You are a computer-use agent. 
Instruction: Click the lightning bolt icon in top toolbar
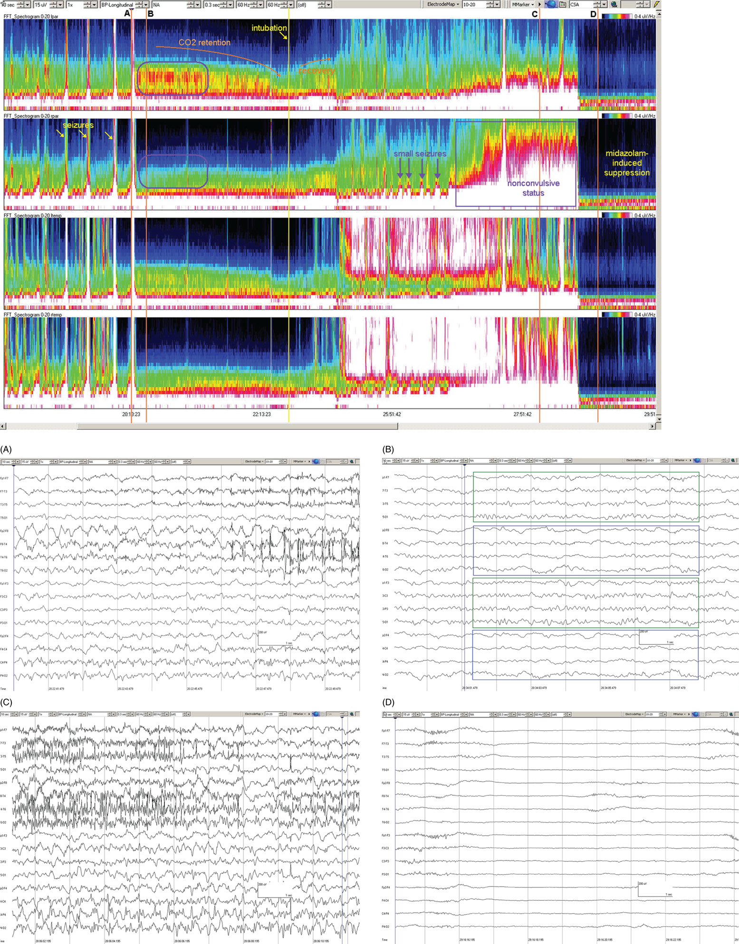pos(657,5)
